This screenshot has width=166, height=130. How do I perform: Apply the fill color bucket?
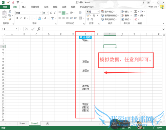40,18
